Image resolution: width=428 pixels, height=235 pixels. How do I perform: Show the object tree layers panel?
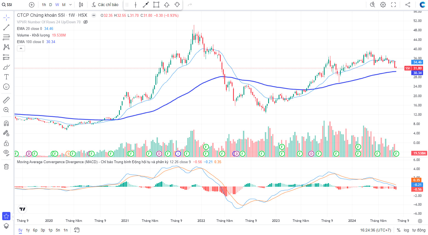(x=6, y=226)
